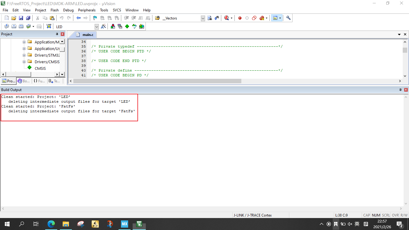
Task: Open the Peripherals menu
Action: tap(87, 10)
